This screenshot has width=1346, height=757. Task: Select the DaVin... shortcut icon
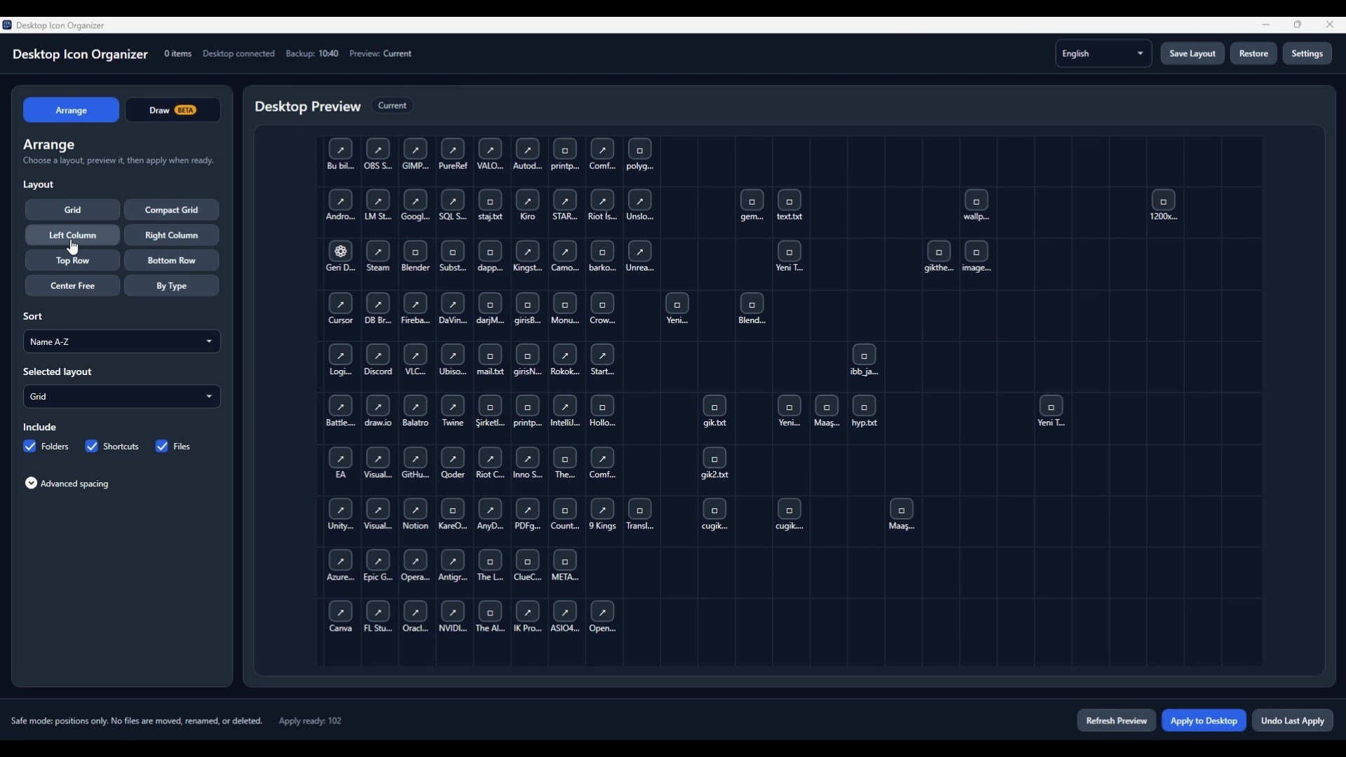[x=453, y=304]
